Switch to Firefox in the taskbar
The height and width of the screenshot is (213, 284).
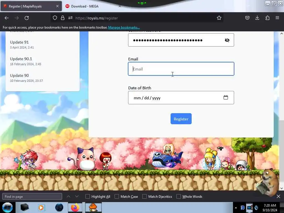tap(75, 207)
